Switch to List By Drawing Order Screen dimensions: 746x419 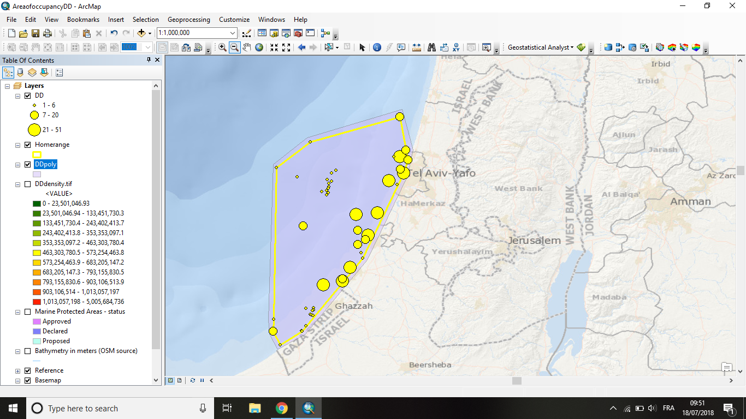8,72
